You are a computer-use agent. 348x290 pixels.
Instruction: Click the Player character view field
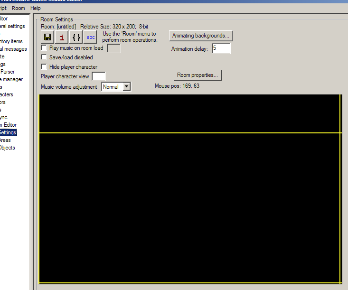99,76
